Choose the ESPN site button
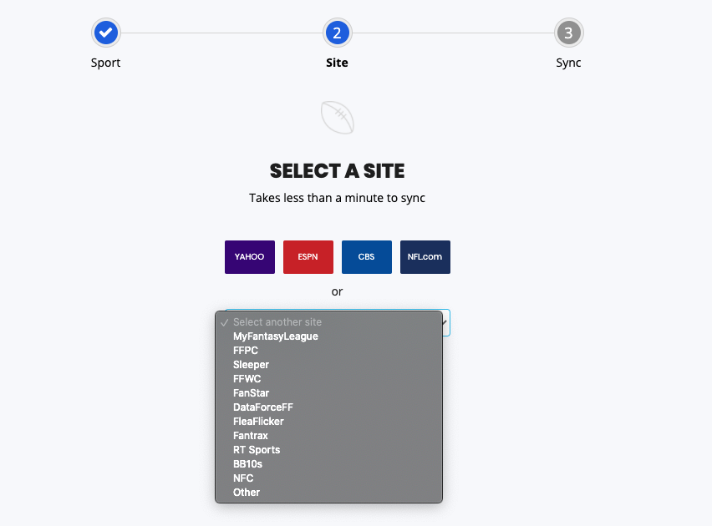The height and width of the screenshot is (526, 712). tap(308, 257)
